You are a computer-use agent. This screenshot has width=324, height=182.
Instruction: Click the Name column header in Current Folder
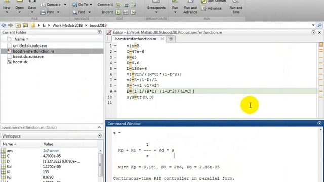click(x=20, y=39)
